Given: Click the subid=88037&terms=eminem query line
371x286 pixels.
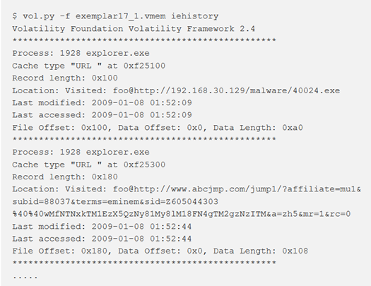Looking at the screenshot, I should coord(115,202).
